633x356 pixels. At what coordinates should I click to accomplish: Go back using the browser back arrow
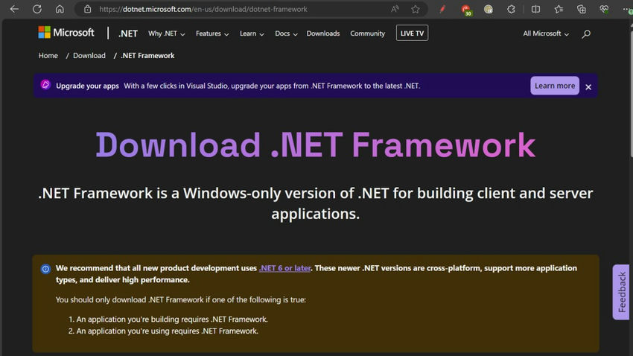tap(14, 9)
